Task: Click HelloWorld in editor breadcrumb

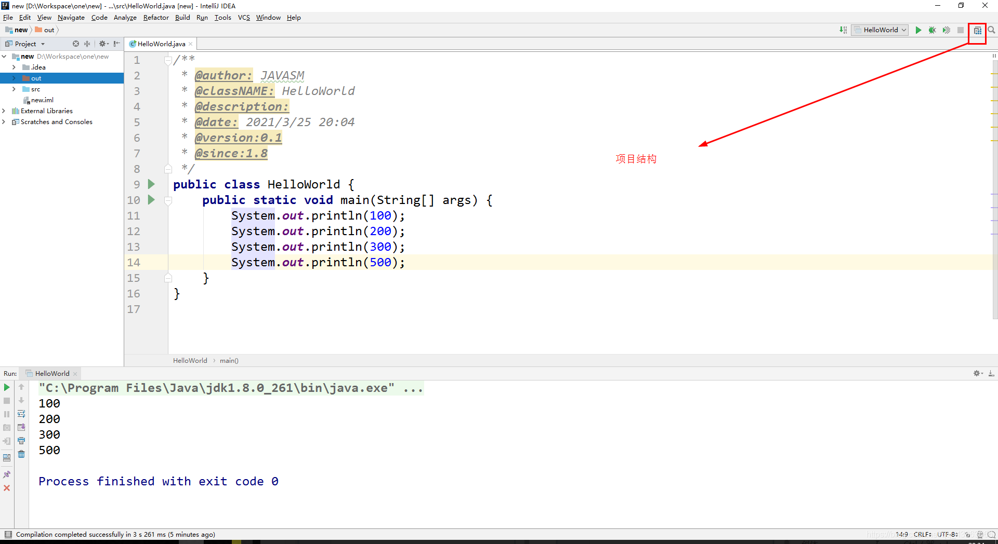Action: point(190,360)
